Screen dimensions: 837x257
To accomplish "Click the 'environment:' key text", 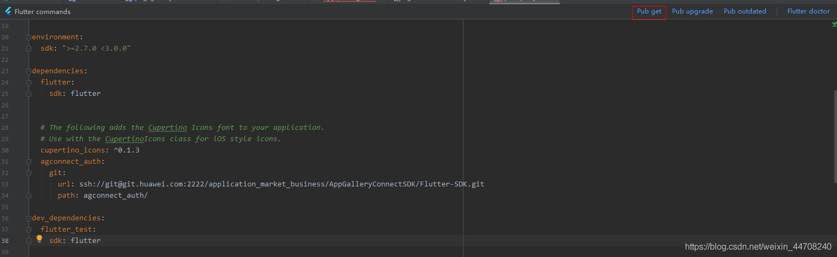I will coord(58,37).
